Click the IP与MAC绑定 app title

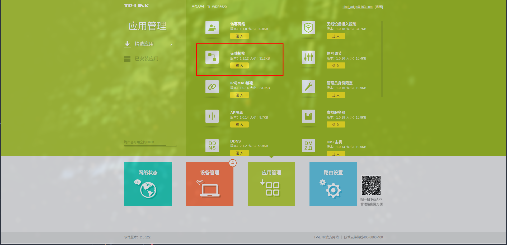click(x=242, y=83)
